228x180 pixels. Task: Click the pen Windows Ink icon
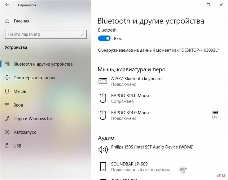click(x=7, y=118)
